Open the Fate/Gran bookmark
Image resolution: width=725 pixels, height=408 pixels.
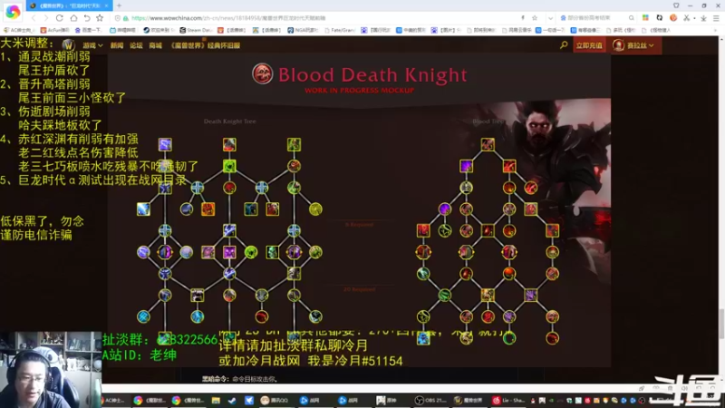pyautogui.click(x=342, y=30)
